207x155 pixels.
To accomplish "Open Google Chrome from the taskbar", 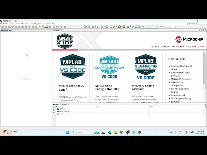I will point(122,132).
